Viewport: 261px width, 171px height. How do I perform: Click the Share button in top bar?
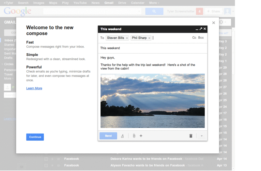point(214,11)
